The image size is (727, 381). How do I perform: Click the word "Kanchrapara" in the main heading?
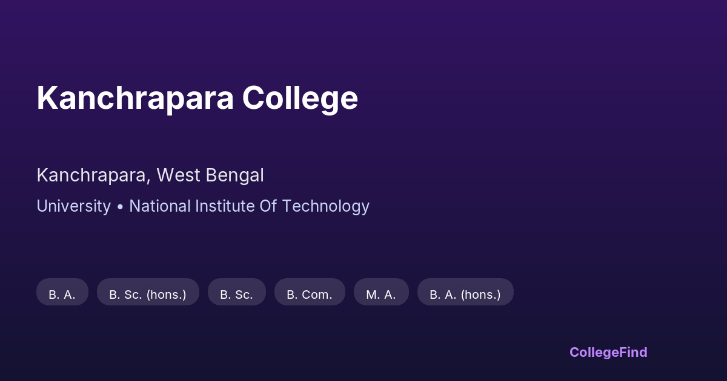(134, 98)
